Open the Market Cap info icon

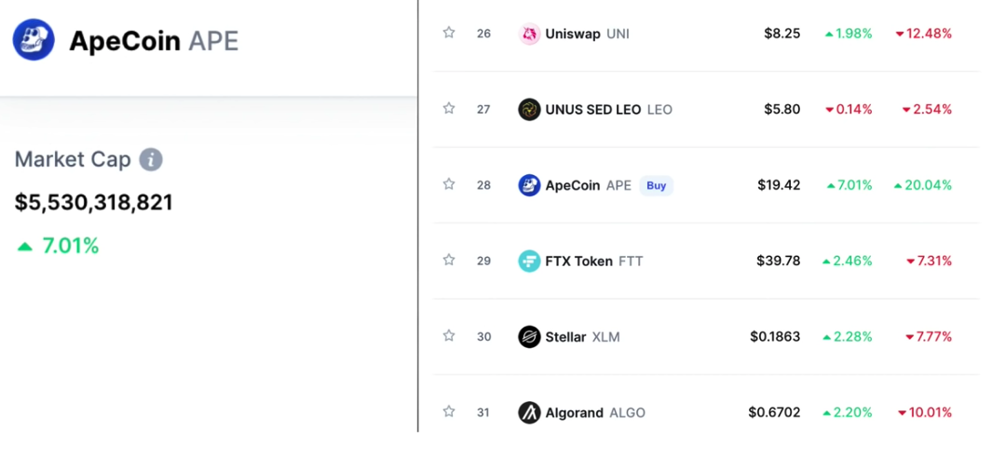151,160
